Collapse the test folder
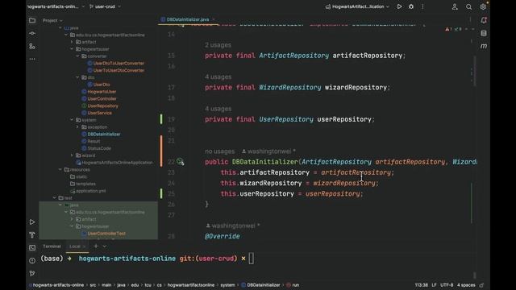Viewport: 516px width, 290px height. coord(54,198)
